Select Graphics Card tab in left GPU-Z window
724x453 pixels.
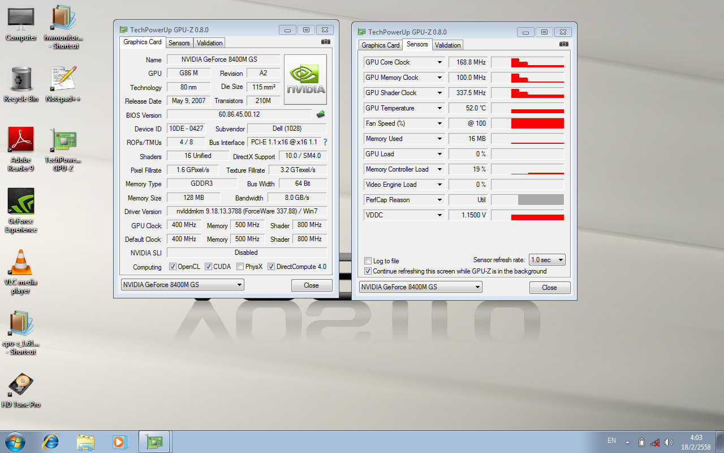143,42
